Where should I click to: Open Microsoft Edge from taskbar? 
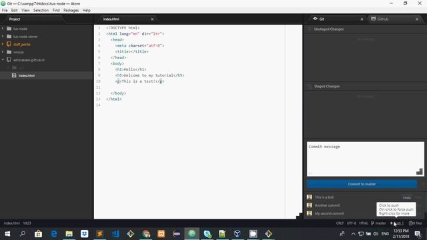(53, 234)
